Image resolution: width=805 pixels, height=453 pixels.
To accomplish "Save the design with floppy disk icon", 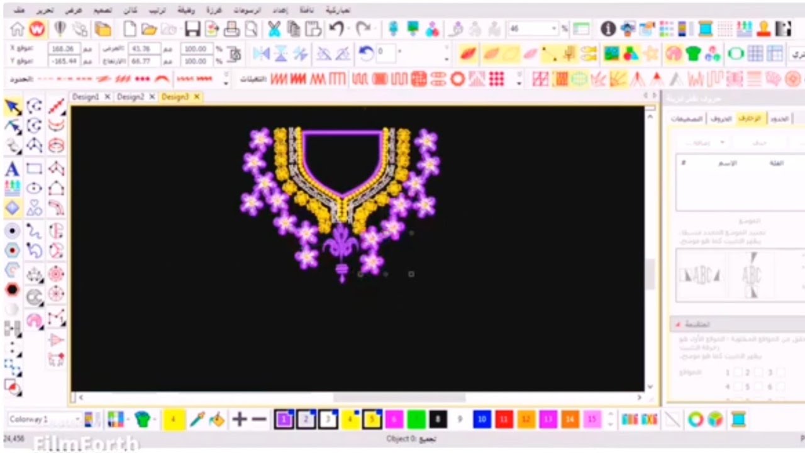I will (x=192, y=29).
